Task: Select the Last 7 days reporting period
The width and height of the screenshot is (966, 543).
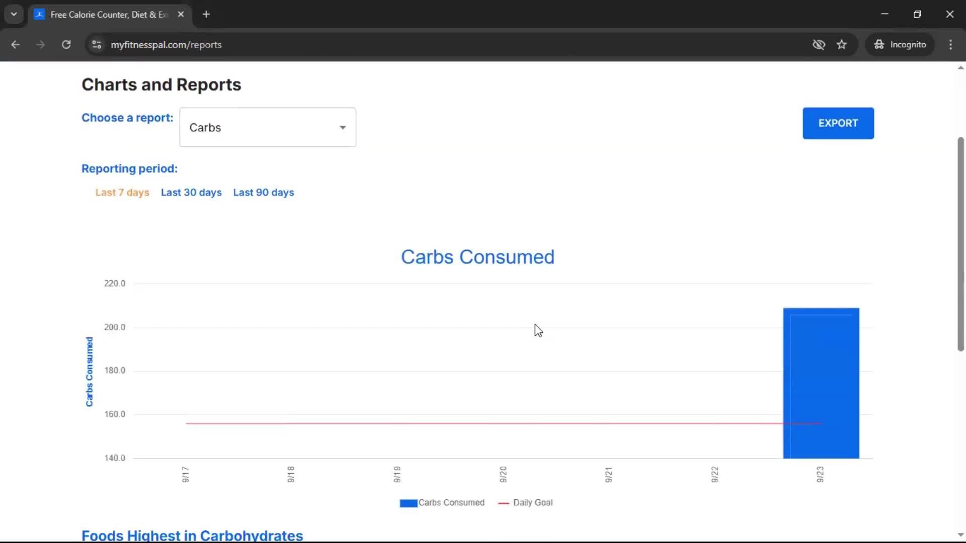Action: pyautogui.click(x=122, y=193)
